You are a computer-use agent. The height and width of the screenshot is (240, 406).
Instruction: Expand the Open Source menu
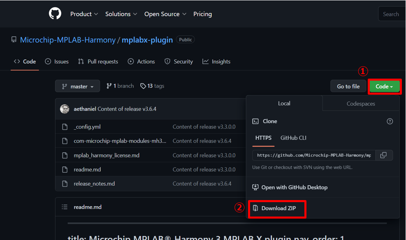165,14
